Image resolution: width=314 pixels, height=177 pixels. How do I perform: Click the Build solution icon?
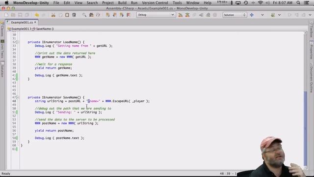[x=180, y=15]
